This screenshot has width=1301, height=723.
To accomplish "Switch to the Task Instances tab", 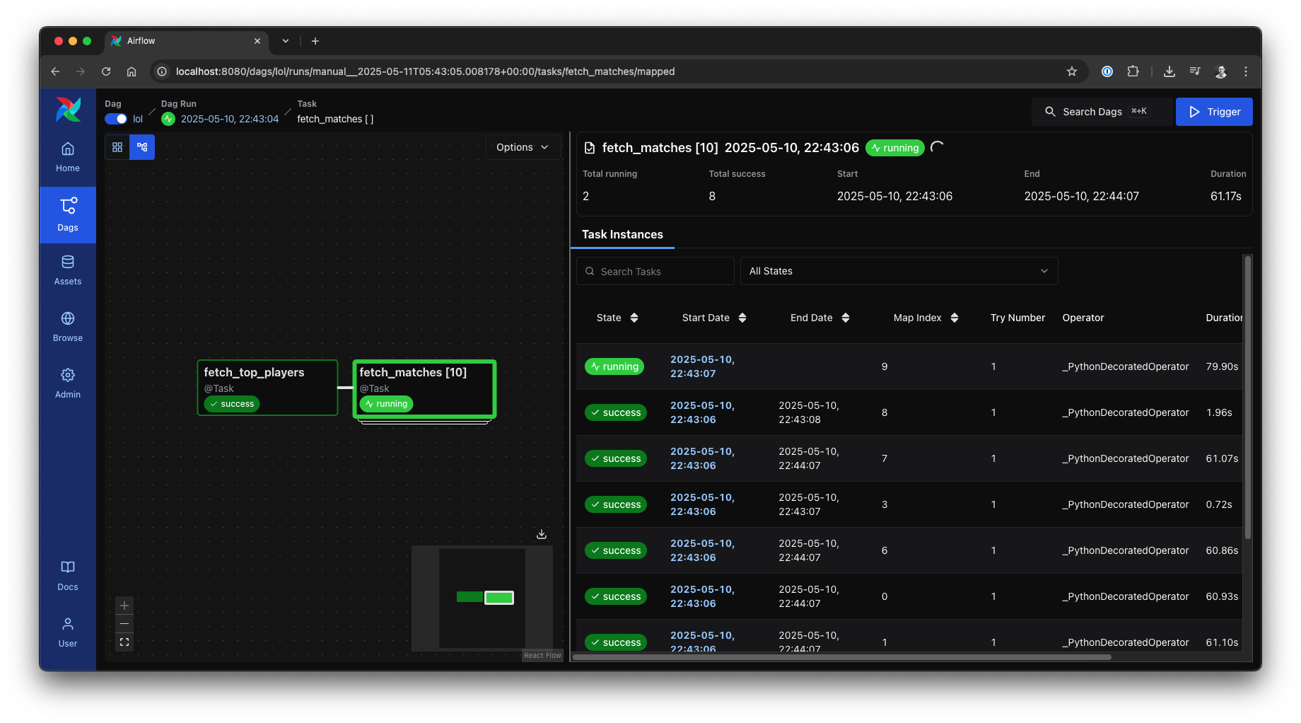I will point(622,234).
